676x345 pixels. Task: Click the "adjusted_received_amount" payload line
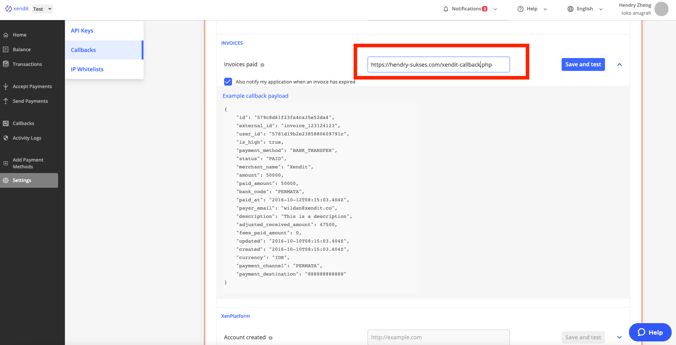tap(287, 225)
